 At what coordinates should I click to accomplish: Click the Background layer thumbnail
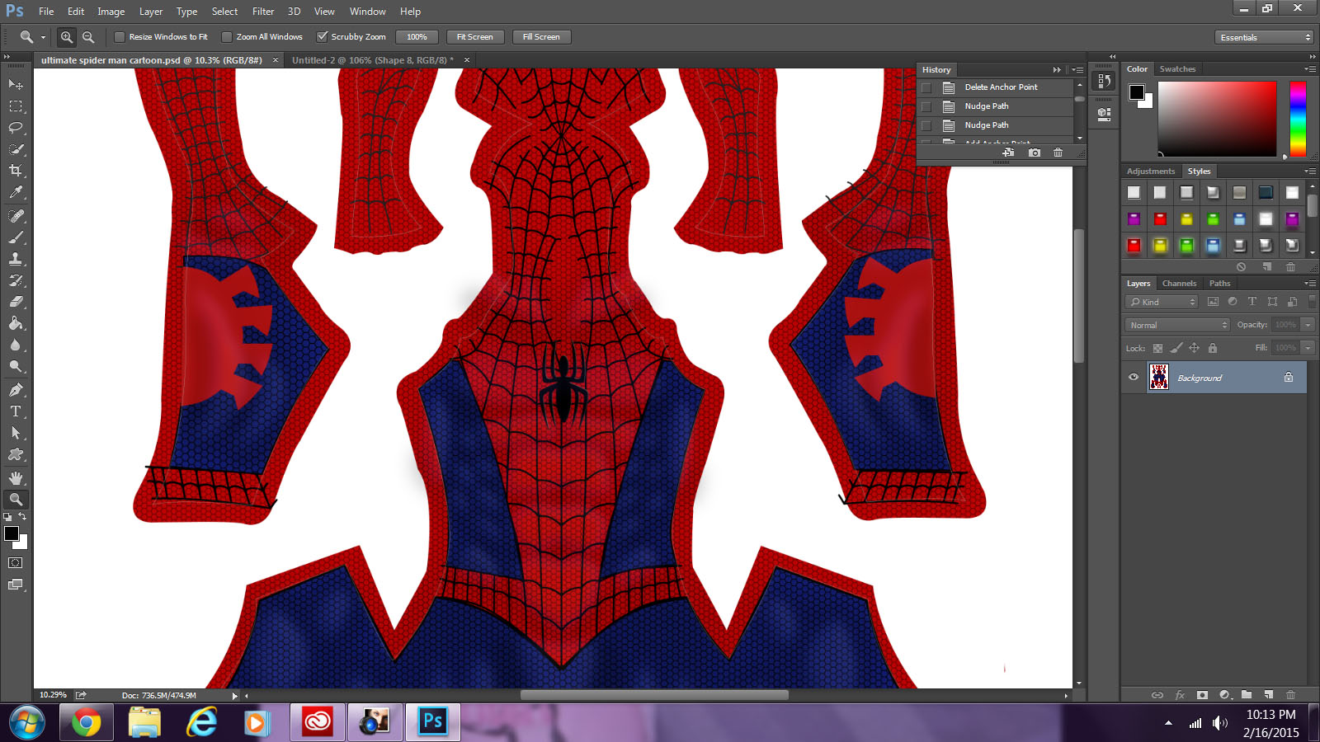click(x=1159, y=378)
